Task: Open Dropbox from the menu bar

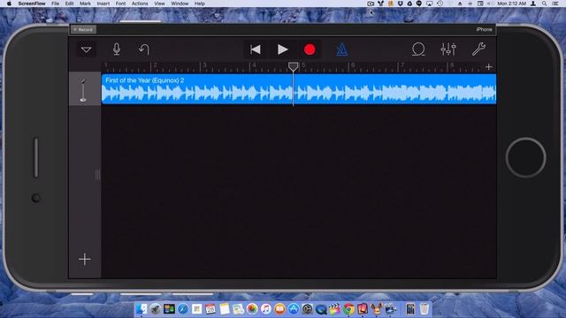Action: (x=400, y=4)
